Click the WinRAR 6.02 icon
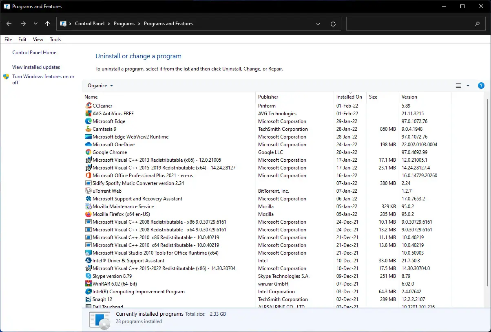 click(x=88, y=284)
